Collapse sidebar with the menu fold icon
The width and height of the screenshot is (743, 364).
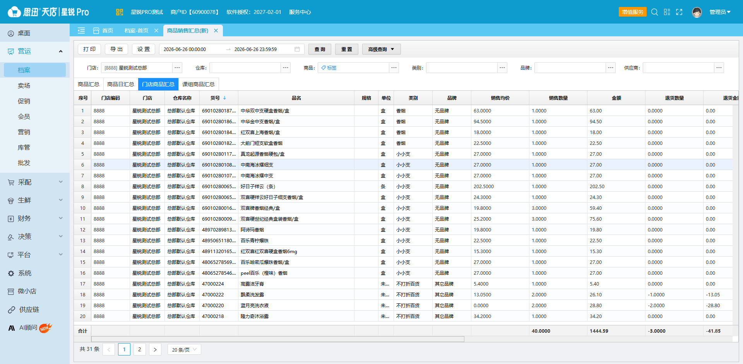coord(81,31)
